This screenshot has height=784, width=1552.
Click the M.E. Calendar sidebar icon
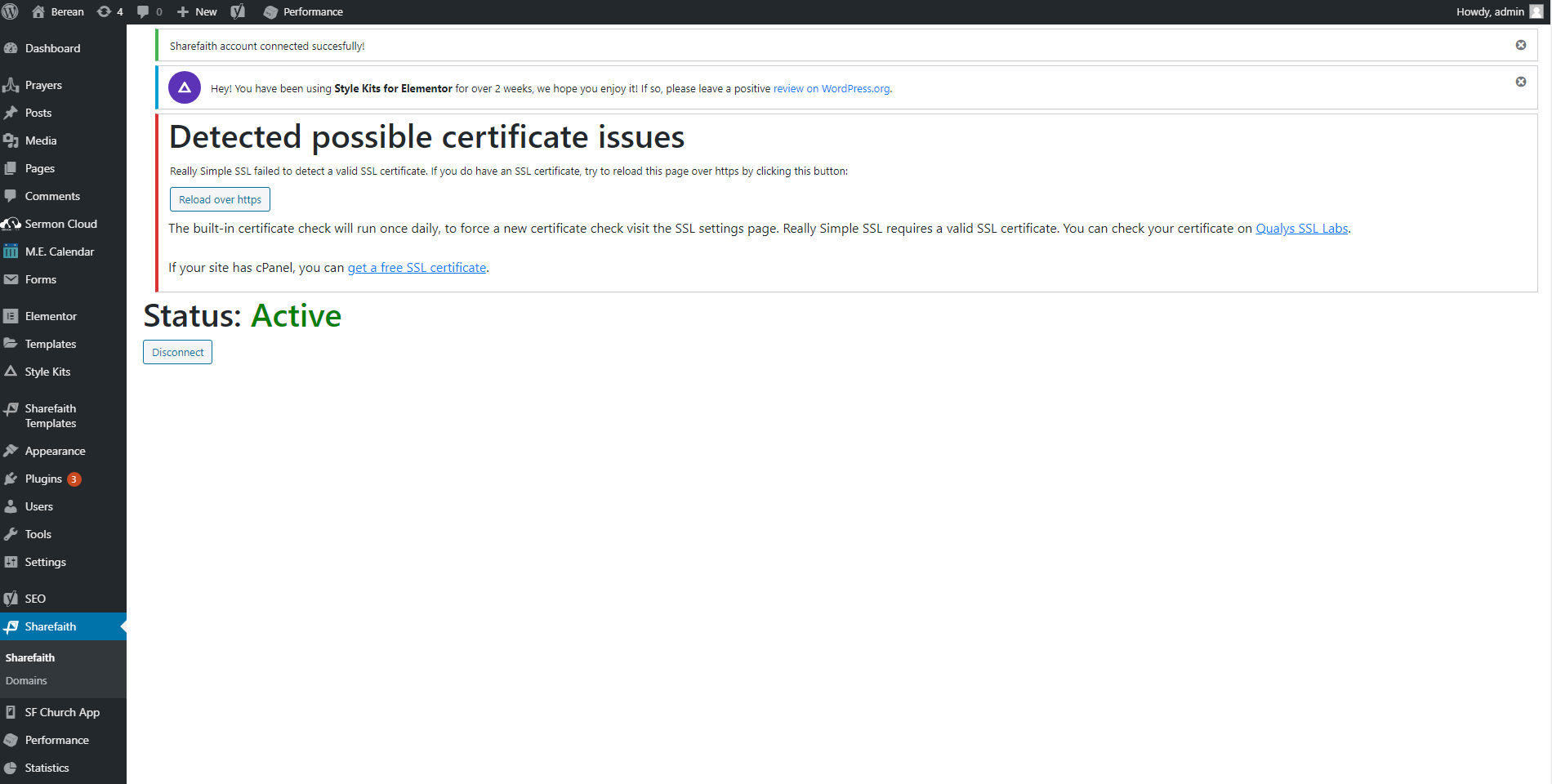click(11, 252)
